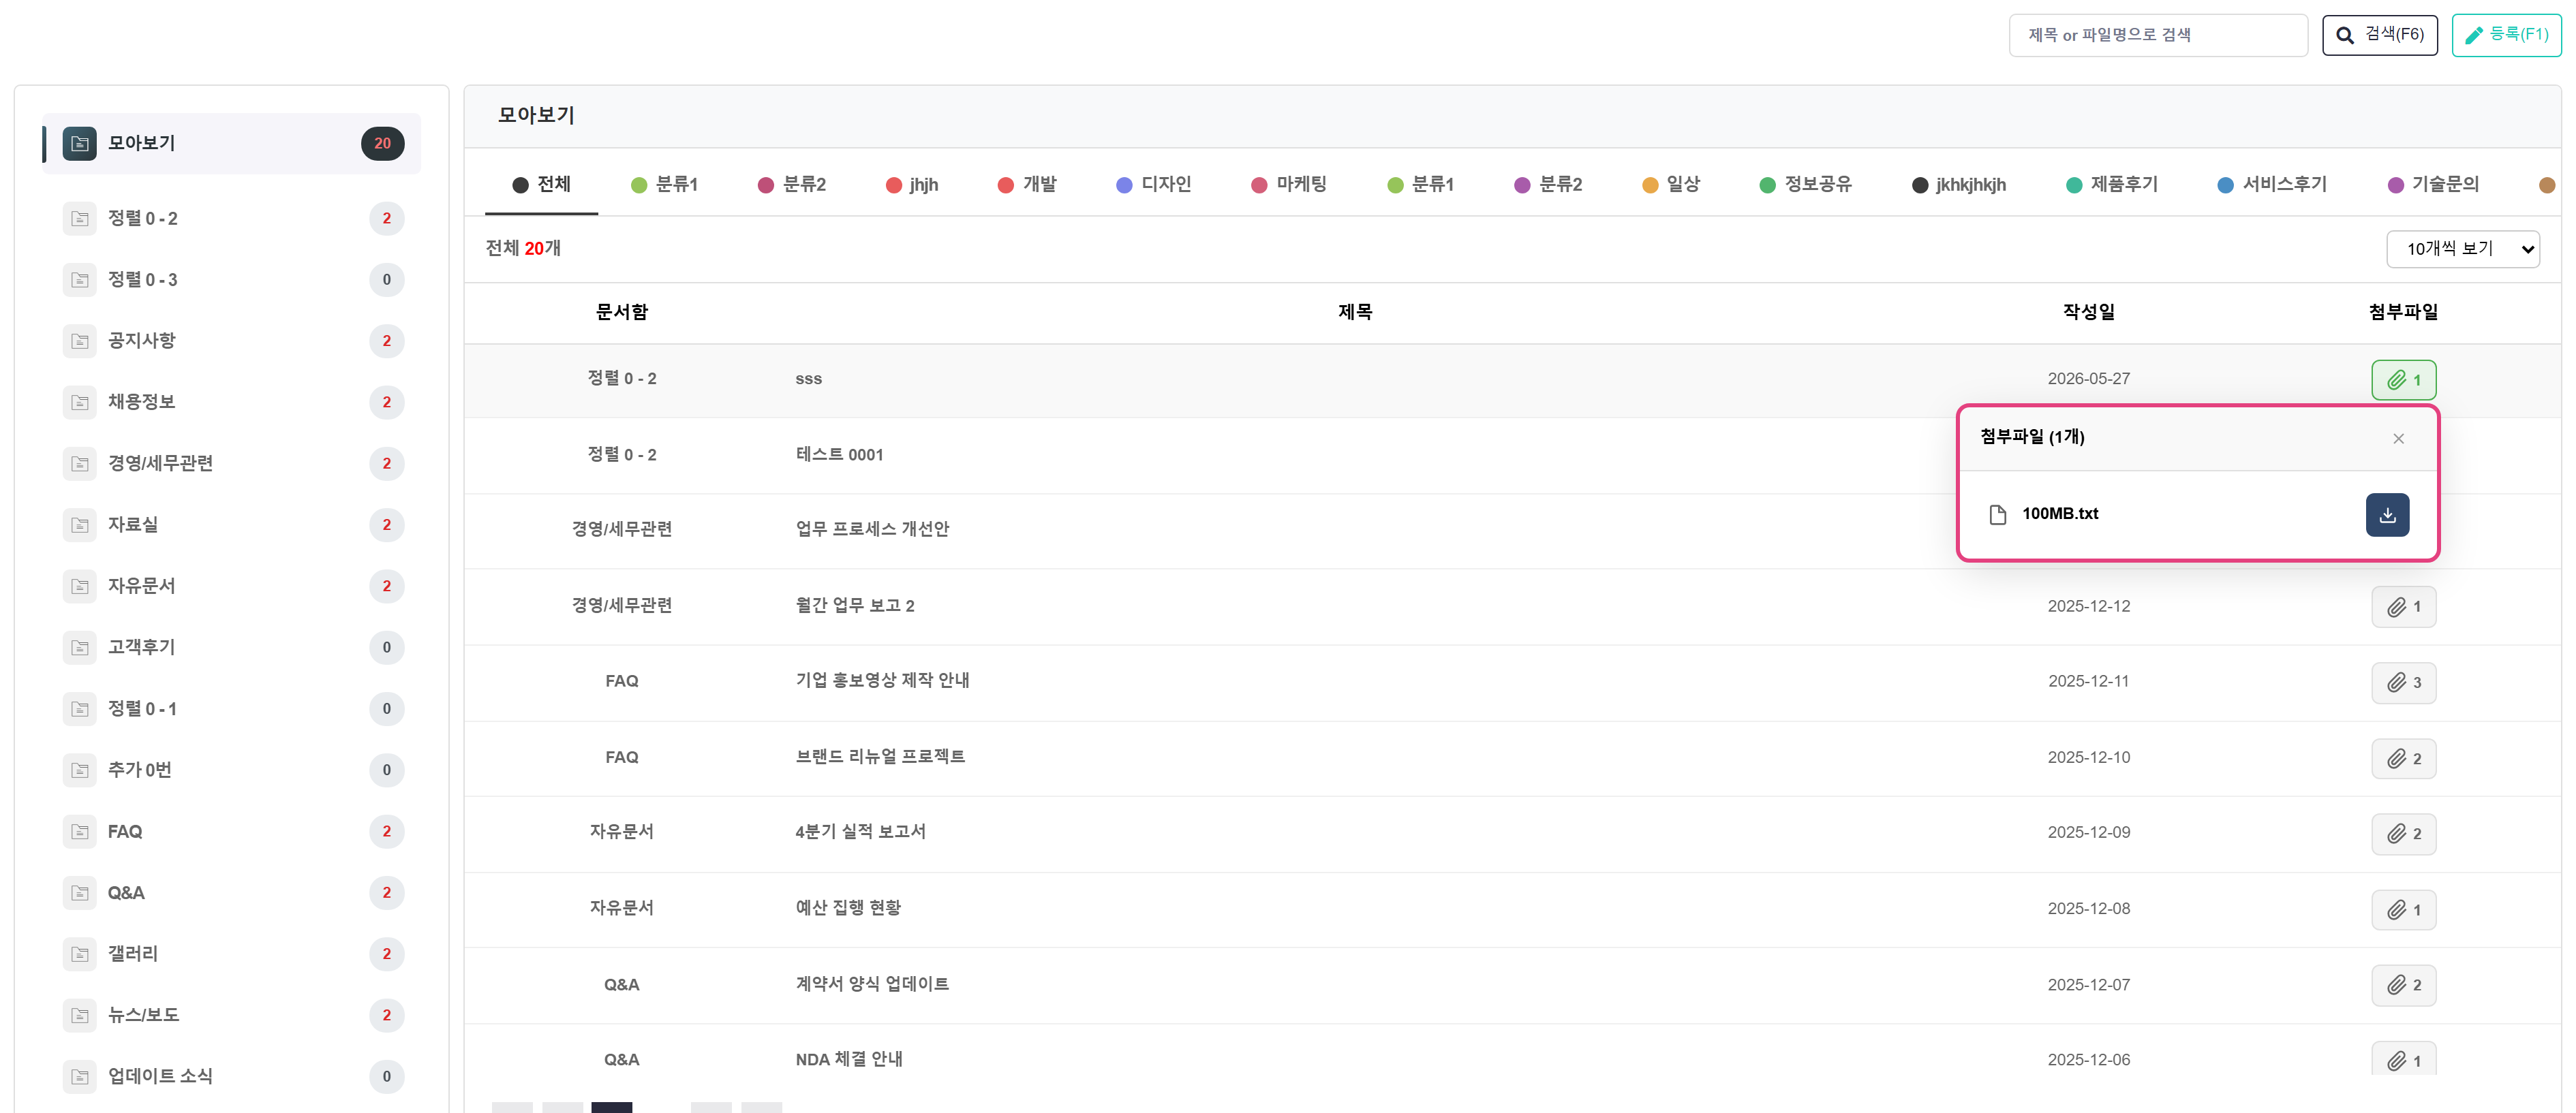Click the 제목 column header
The height and width of the screenshot is (1113, 2576).
tap(1355, 313)
